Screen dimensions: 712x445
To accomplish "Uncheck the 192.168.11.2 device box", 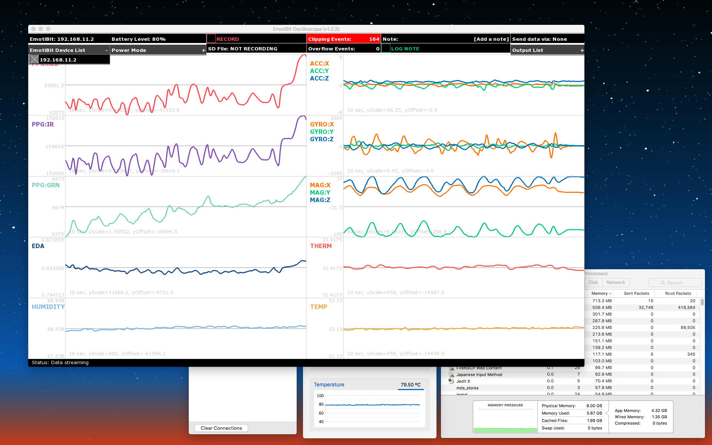I will point(34,59).
